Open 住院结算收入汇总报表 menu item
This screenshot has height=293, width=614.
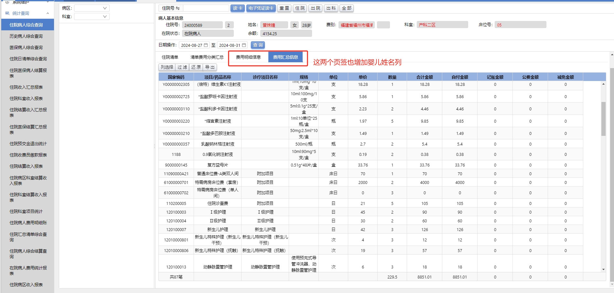(x=27, y=112)
